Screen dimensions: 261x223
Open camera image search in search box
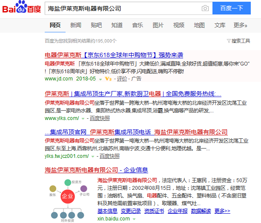205,9
